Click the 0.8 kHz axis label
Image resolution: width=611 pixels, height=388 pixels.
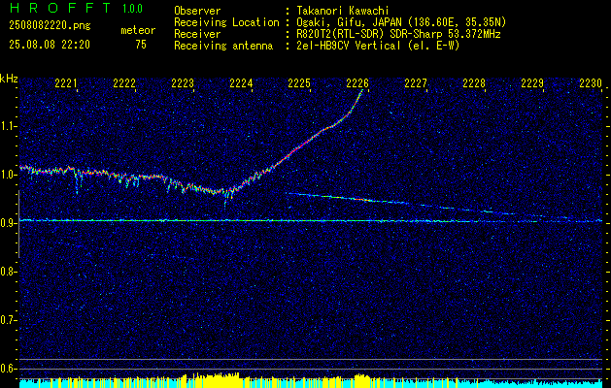pyautogui.click(x=9, y=272)
